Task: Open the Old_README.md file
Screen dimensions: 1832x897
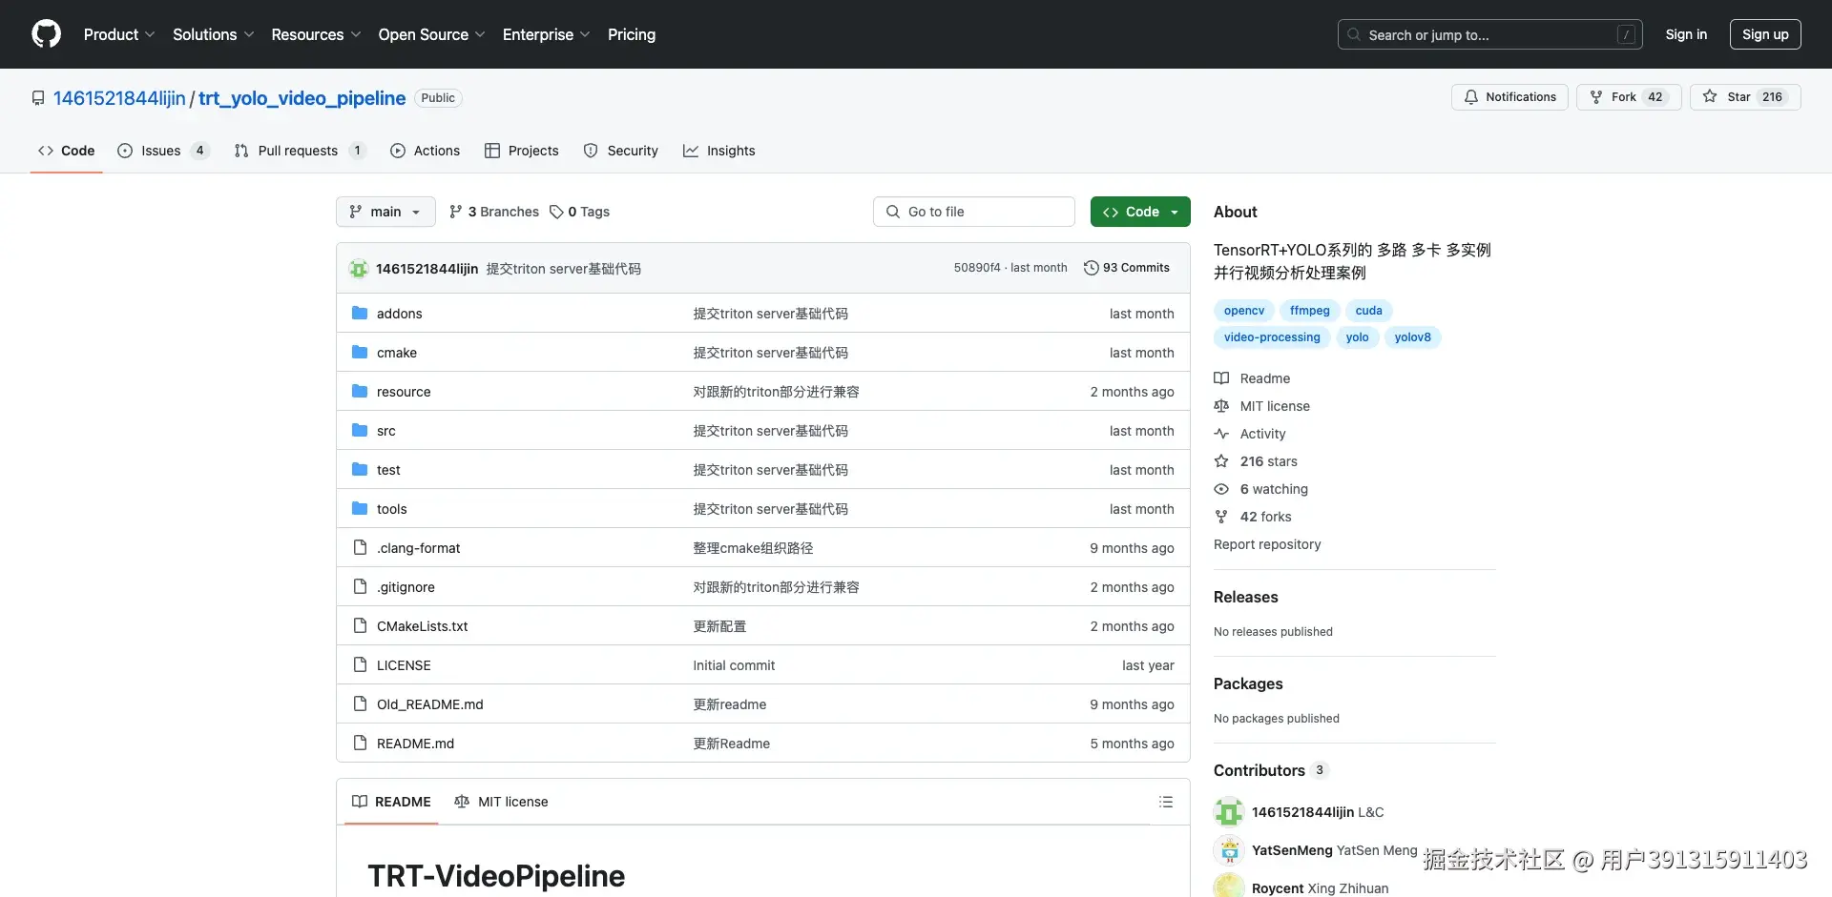Action: pyautogui.click(x=430, y=704)
